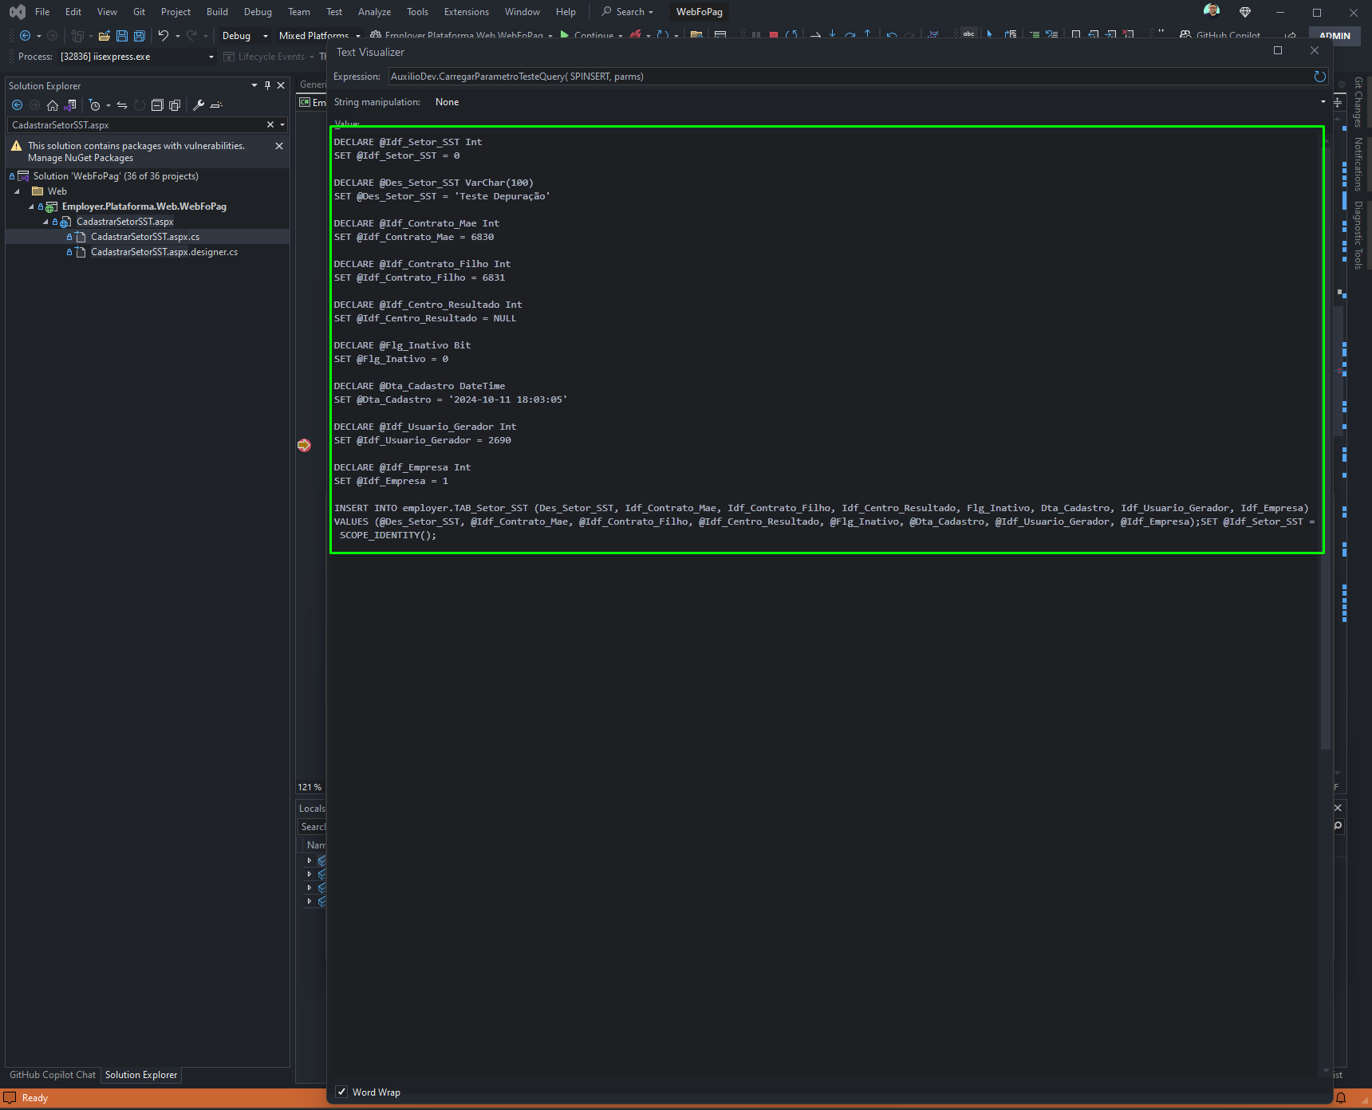Click the Save All toolbar icon
Image resolution: width=1372 pixels, height=1110 pixels.
coord(140,36)
